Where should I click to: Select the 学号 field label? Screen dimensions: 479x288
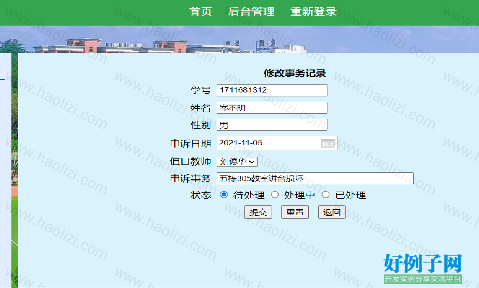tap(201, 90)
